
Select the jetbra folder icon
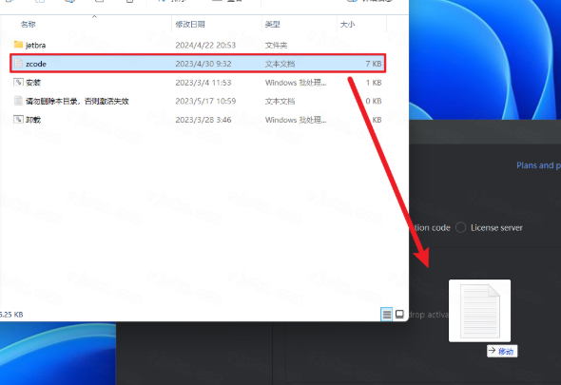tap(18, 45)
